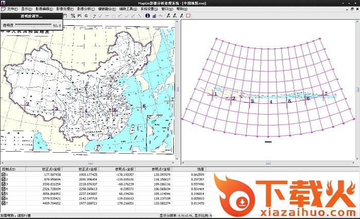This screenshot has height=219, width=360.
Task: Uncheck control point 6 checkbox
Action: click(3, 198)
